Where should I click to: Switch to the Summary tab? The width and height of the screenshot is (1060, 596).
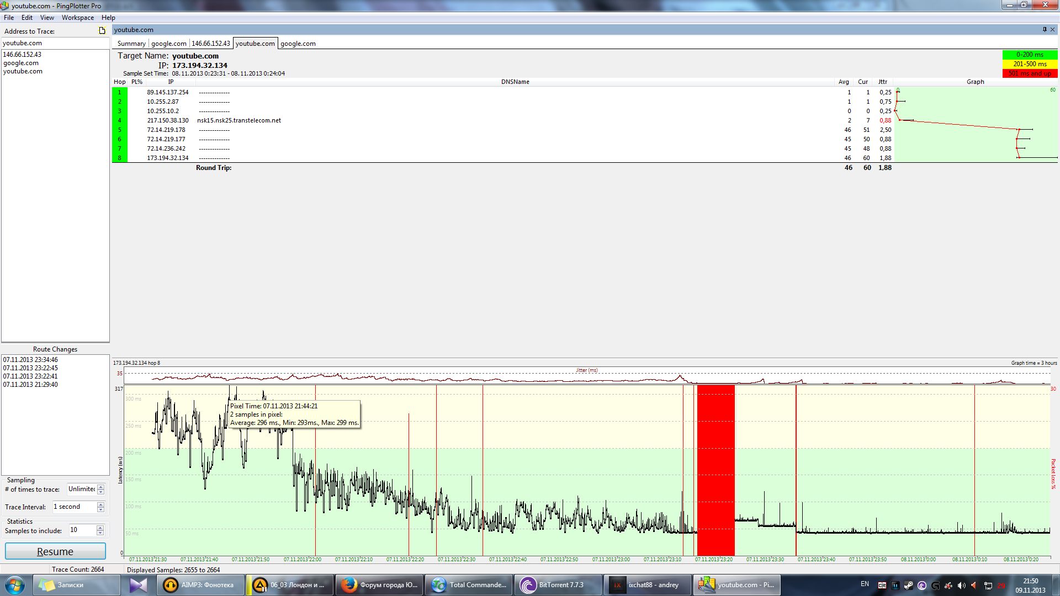(x=131, y=44)
